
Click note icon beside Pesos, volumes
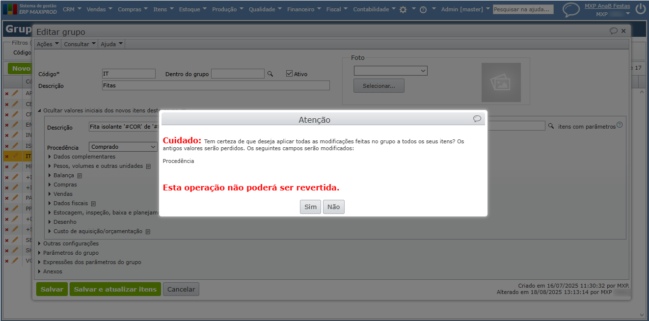tap(148, 166)
